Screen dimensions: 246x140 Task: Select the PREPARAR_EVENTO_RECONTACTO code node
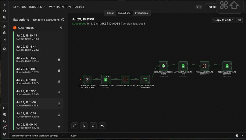(x=204, y=66)
